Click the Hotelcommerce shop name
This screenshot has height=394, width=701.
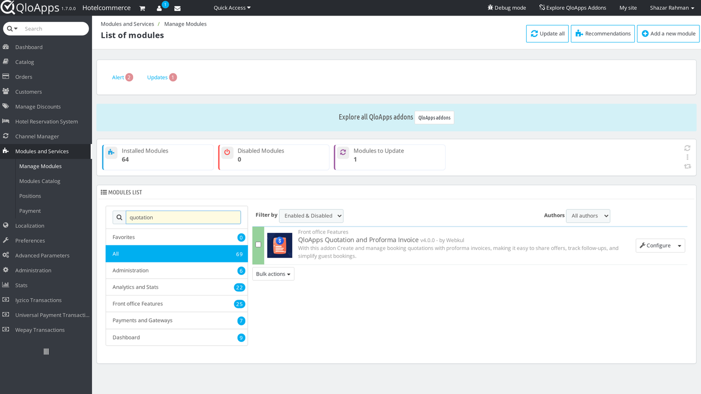(107, 7)
